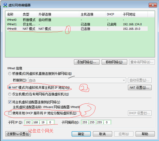This screenshot has height=141, width=159.
Task: Confirm with the 确定 button
Action: click(81, 134)
